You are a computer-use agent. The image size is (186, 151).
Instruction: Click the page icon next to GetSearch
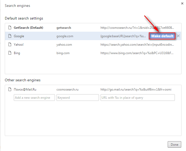pyautogui.click(x=10, y=27)
